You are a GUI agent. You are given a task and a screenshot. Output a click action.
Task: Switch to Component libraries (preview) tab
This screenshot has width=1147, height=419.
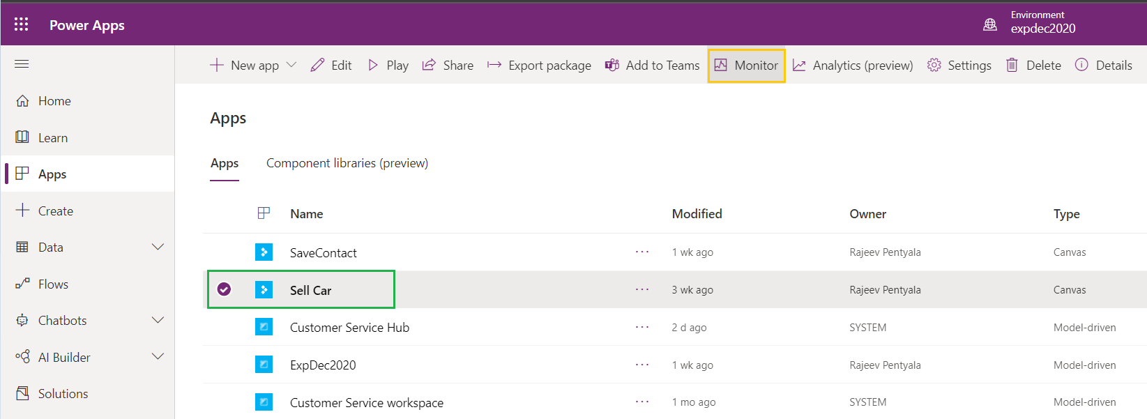click(347, 163)
